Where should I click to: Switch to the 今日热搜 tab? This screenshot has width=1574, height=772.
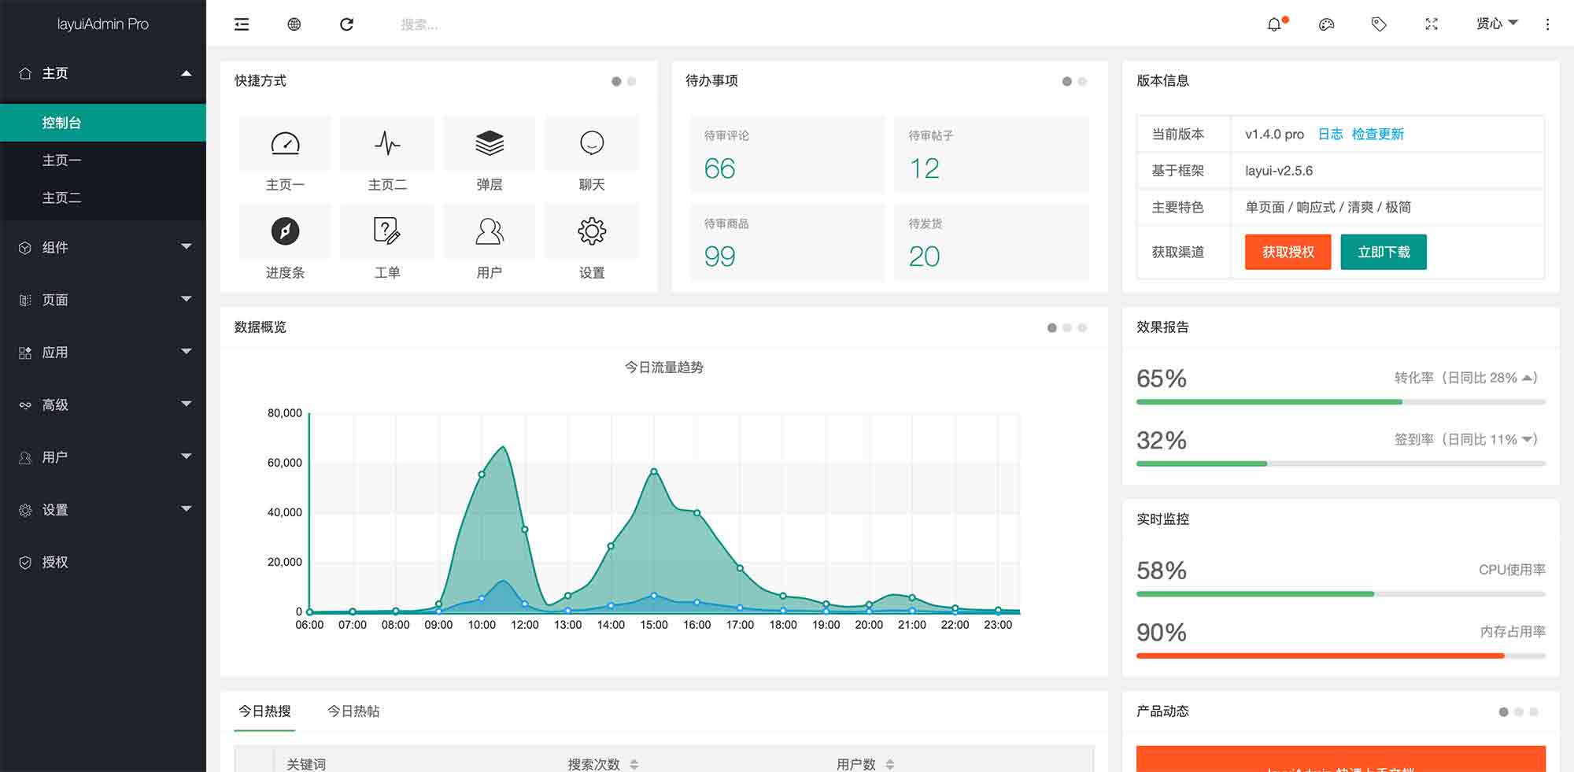coord(264,711)
